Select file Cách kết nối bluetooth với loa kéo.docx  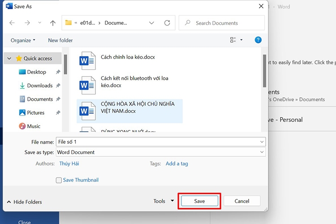134,82
